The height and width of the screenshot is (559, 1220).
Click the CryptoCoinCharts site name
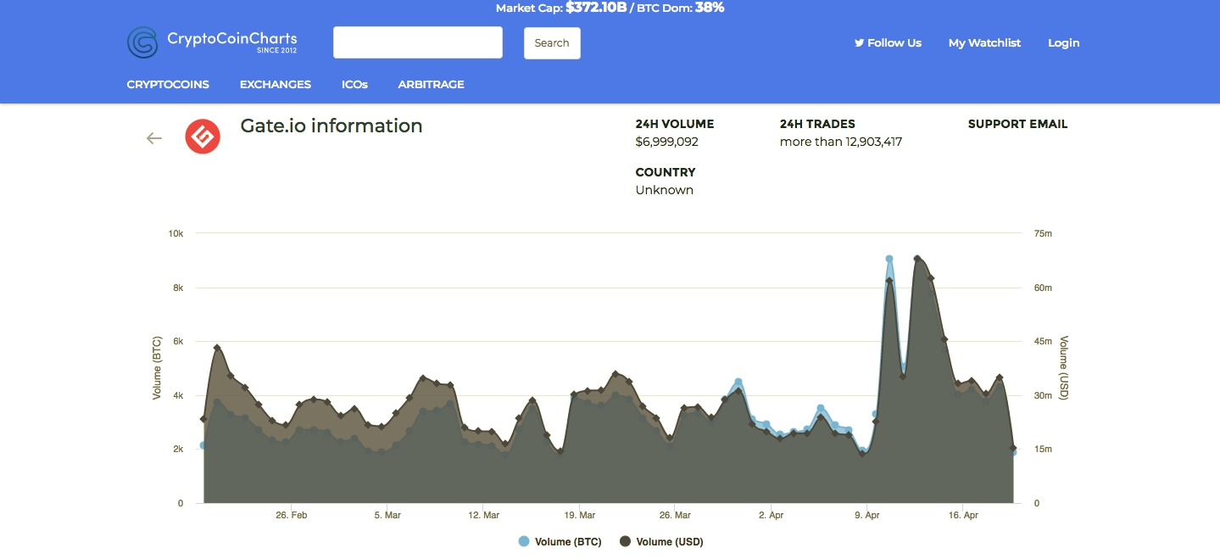coord(232,38)
